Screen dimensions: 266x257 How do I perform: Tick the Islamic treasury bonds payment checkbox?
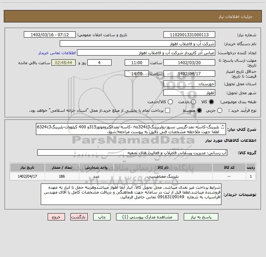pyautogui.click(x=168, y=110)
